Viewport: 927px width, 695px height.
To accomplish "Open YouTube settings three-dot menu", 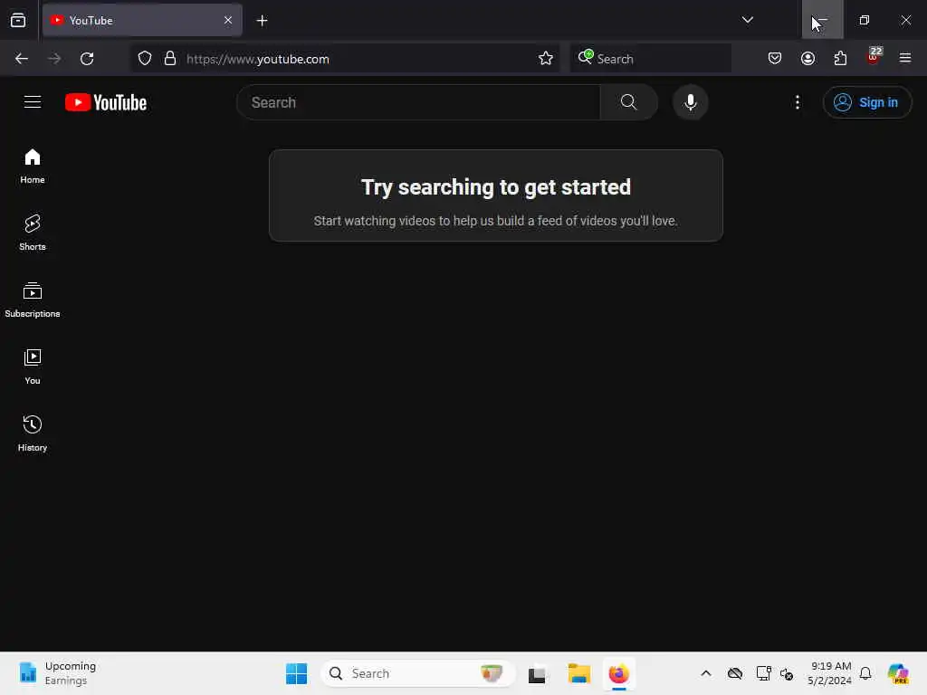I will click(797, 102).
